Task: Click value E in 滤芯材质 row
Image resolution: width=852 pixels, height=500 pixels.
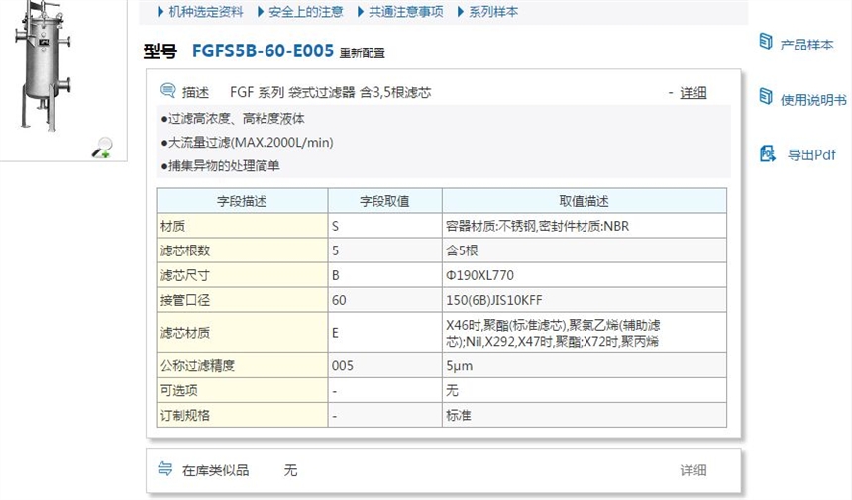Action: pos(335,333)
